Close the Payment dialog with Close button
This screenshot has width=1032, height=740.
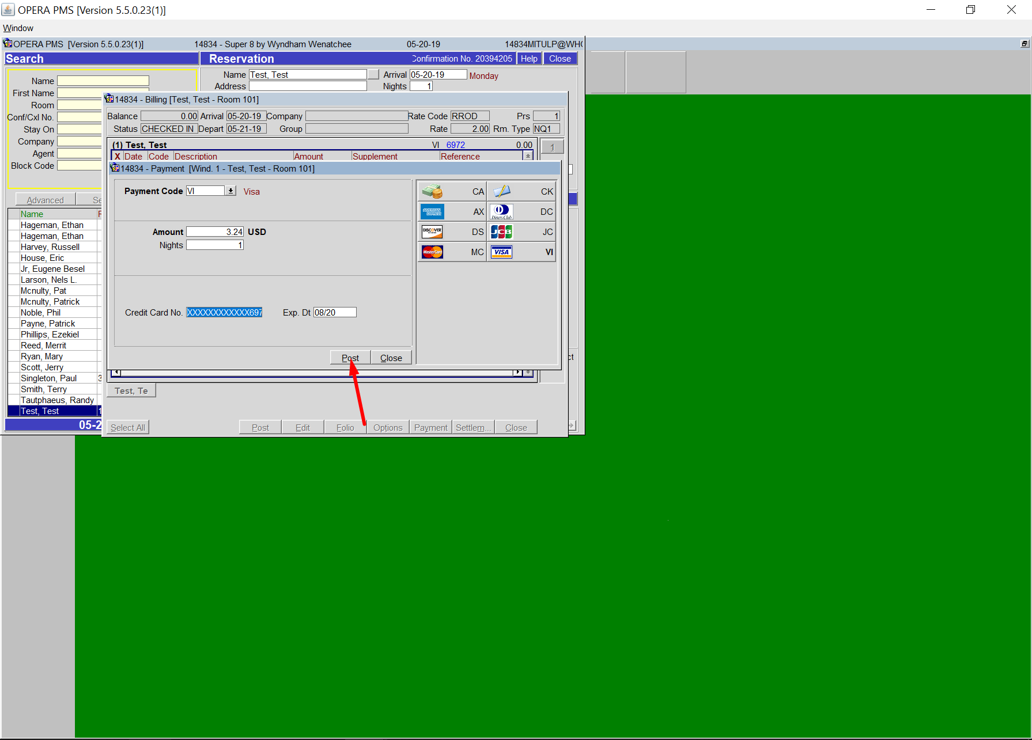coord(391,358)
